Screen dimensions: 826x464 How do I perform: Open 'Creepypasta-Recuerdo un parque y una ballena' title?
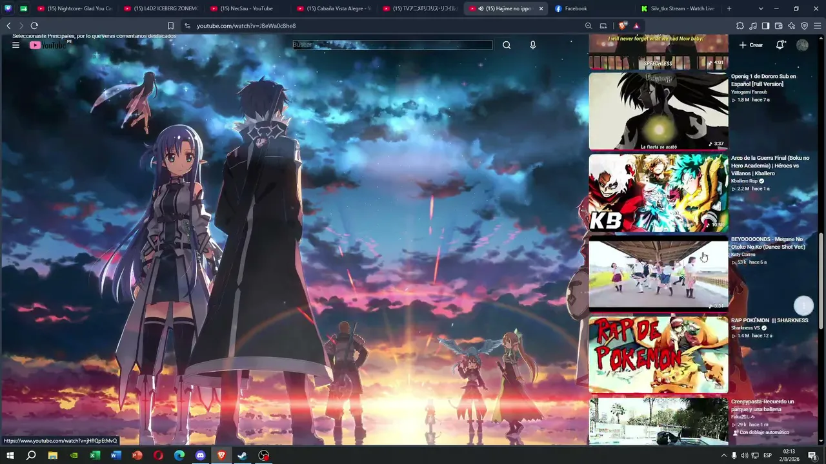tap(763, 405)
